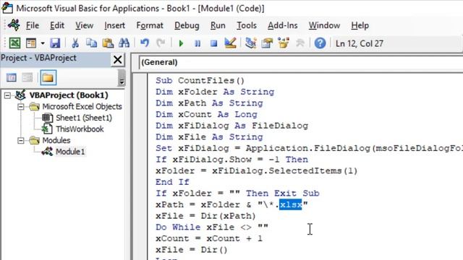463x260 pixels.
Task: Open the Debug menu
Action: coord(187,26)
